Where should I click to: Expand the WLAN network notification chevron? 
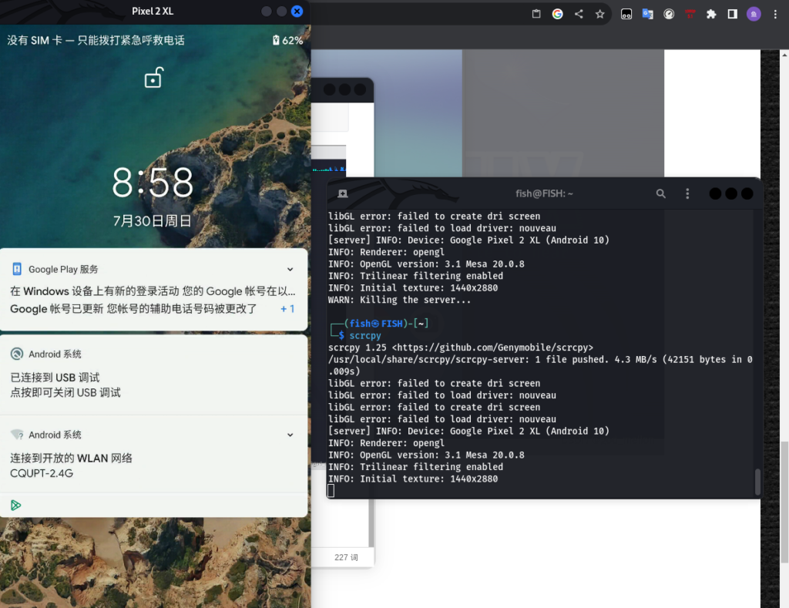tap(290, 435)
